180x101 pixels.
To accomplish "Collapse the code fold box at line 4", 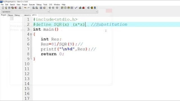I will [31, 34].
